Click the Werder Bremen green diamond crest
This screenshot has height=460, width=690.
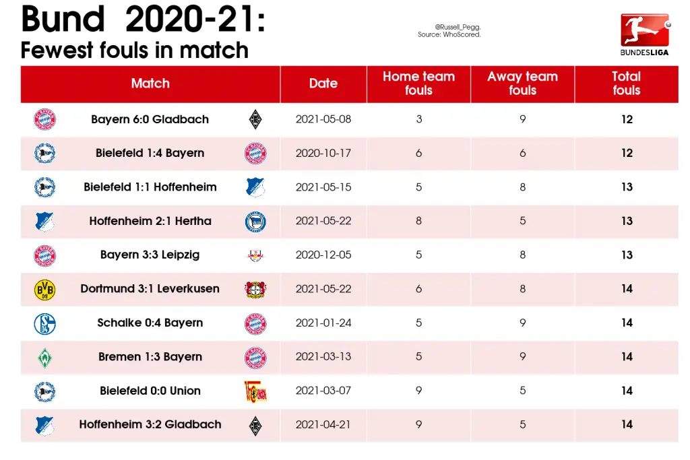[x=44, y=358]
